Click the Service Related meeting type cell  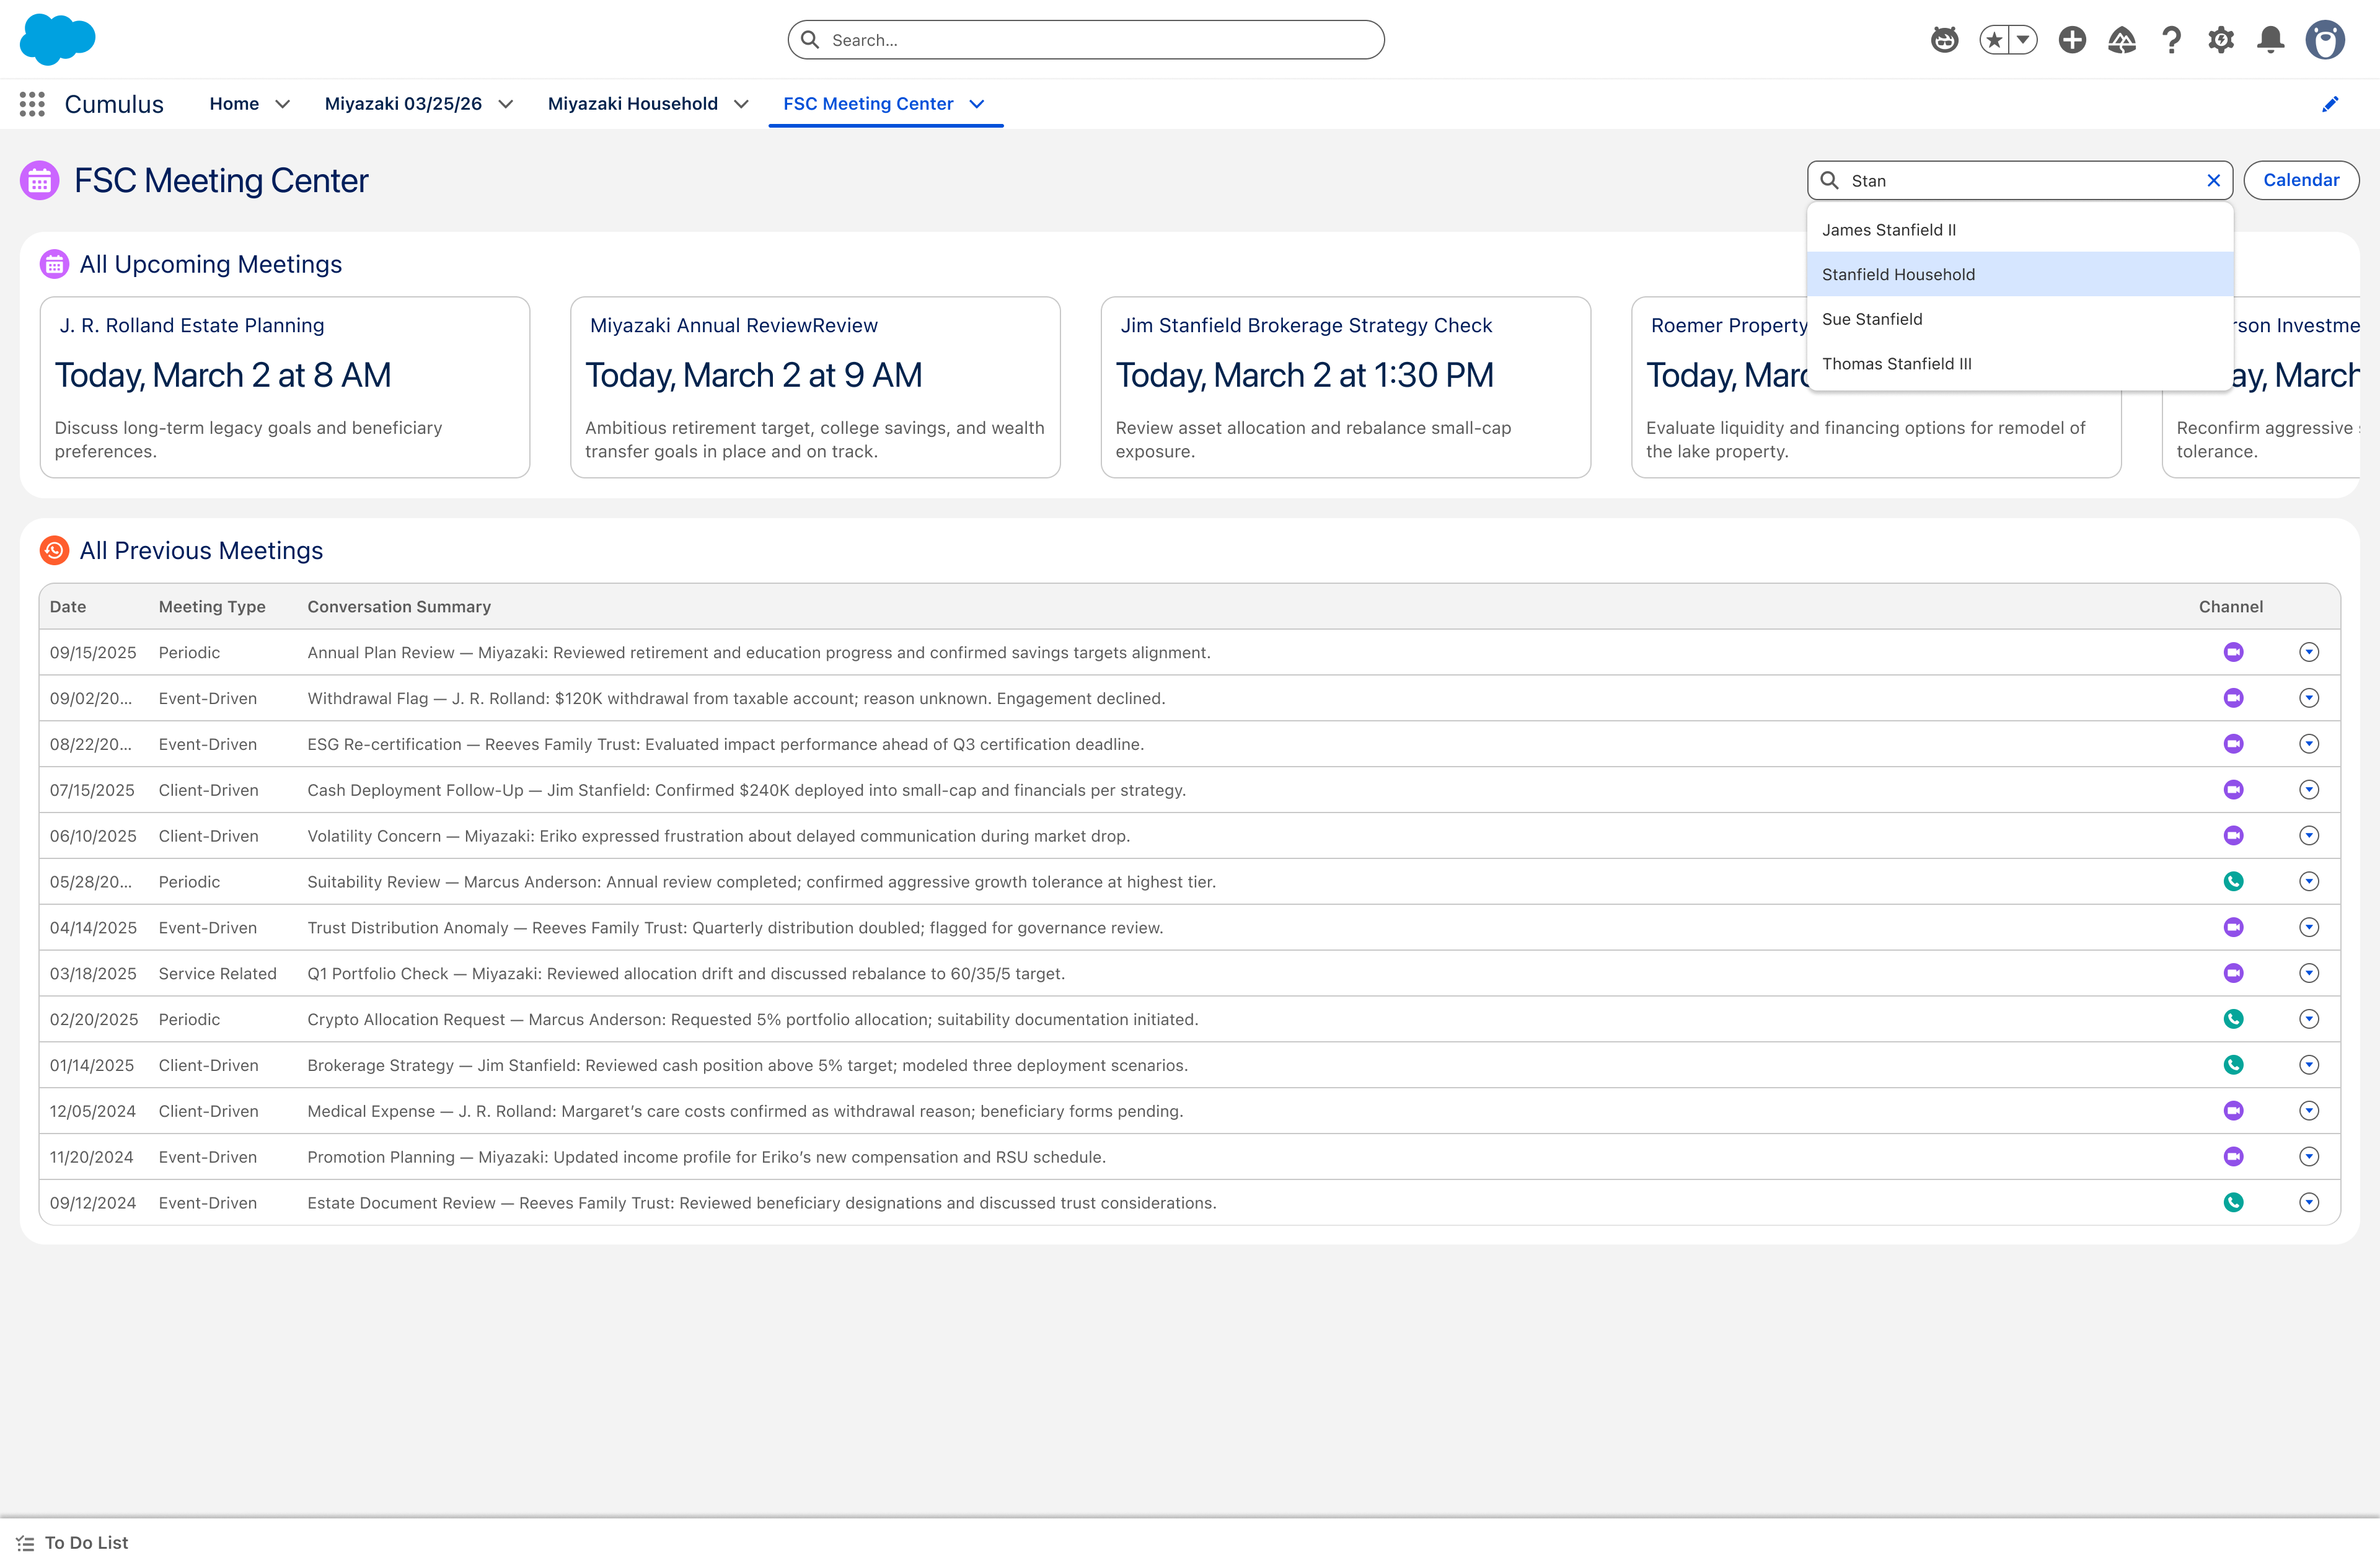(217, 973)
